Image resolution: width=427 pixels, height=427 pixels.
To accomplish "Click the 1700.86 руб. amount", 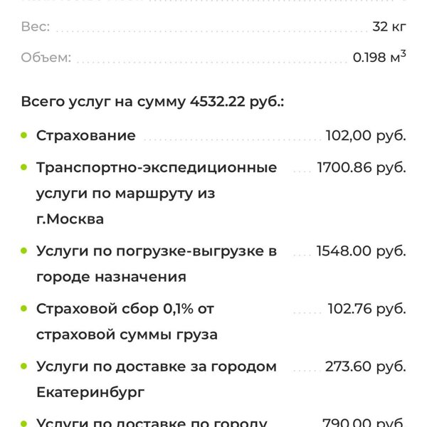I will coord(362,167).
